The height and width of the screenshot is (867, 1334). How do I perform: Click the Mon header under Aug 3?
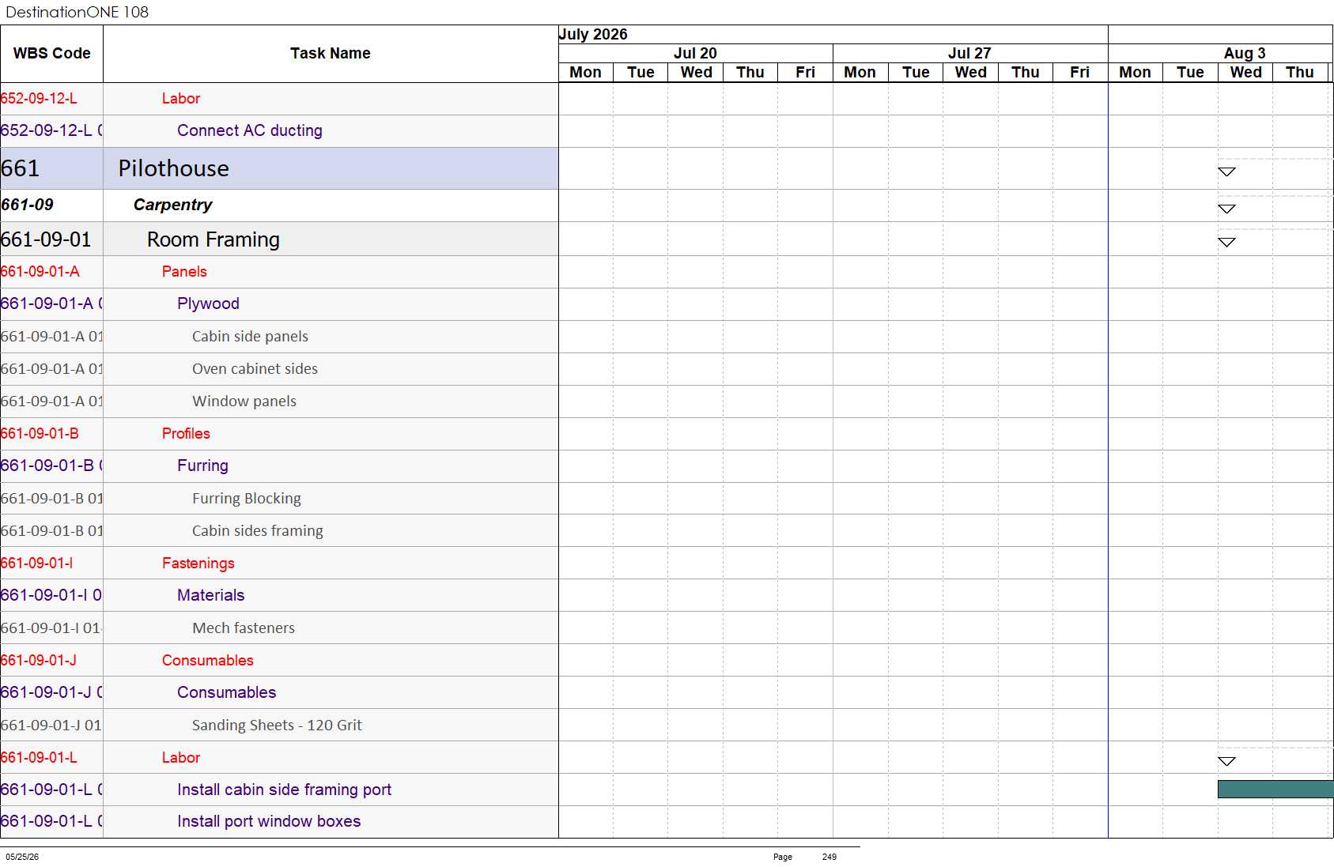tap(1135, 72)
